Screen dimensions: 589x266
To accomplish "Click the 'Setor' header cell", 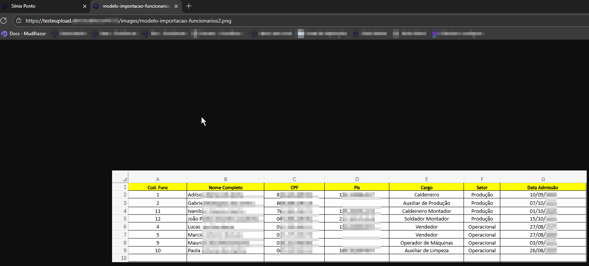I will click(x=482, y=187).
